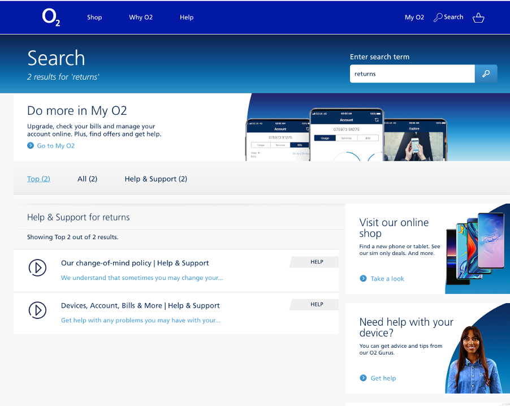Click 'Showing Top 2 out of 2 results.' text
Screen dimensions: 510x406
72,237
